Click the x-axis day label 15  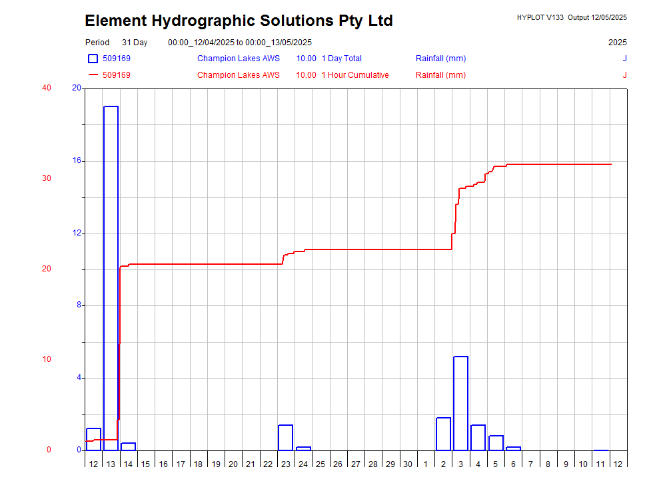146,464
